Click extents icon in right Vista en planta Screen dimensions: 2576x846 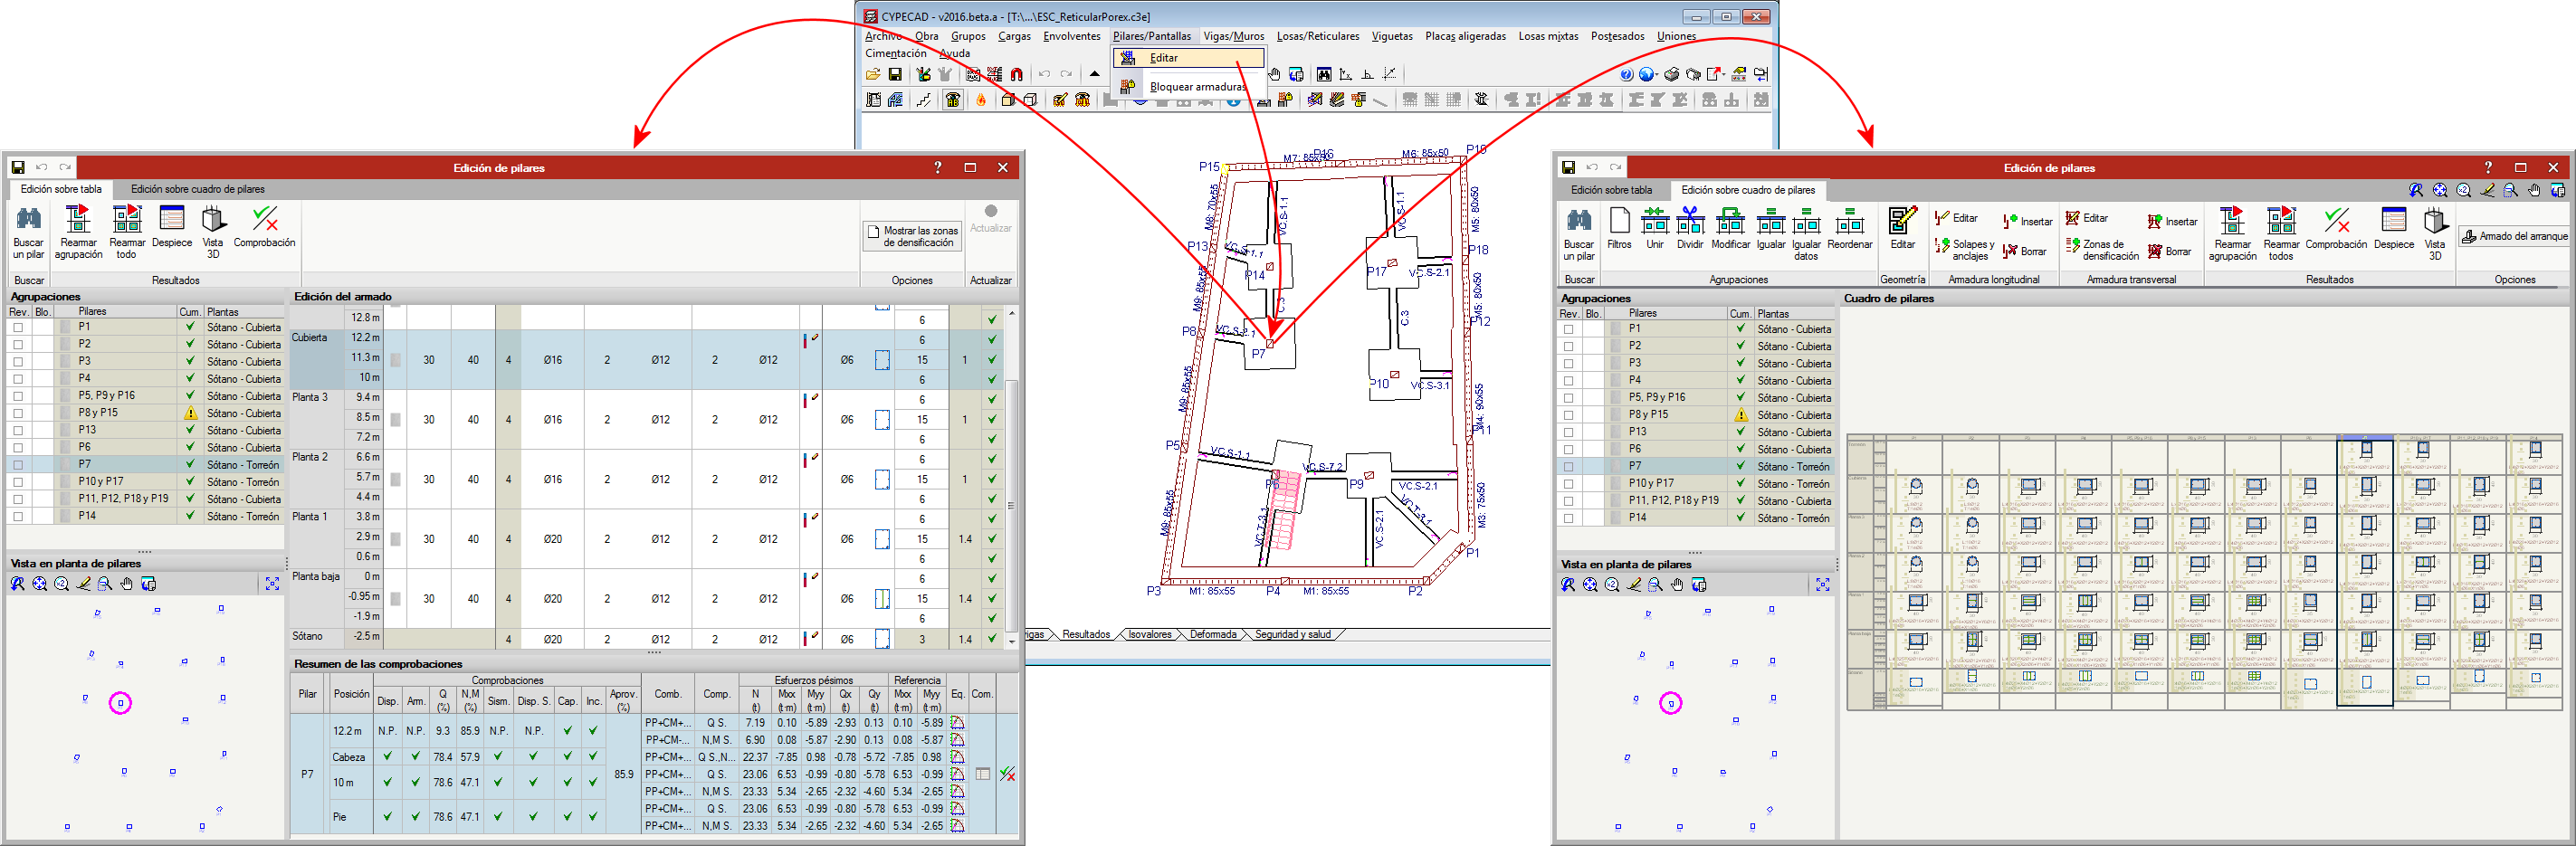coord(1822,585)
